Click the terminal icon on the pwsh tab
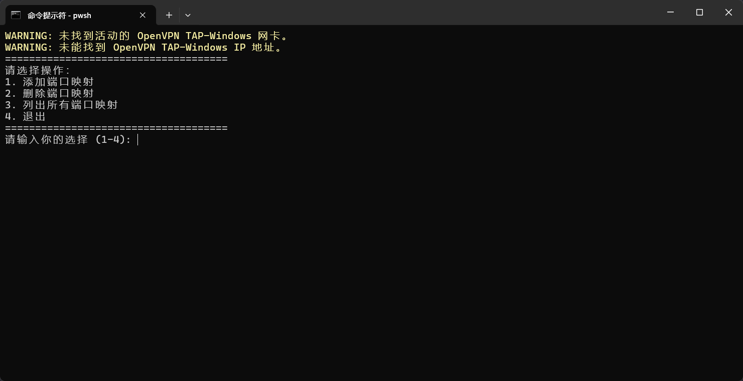This screenshot has height=381, width=743. point(16,15)
